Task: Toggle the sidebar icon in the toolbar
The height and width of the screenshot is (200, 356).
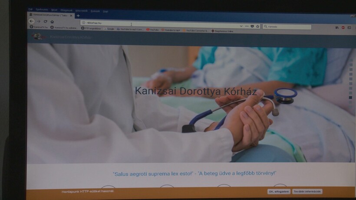Action: coord(349,28)
